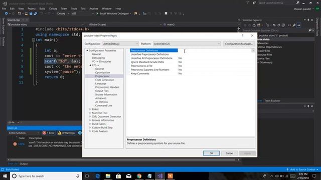Image resolution: width=321 pixels, height=180 pixels.
Task: Open the x86 platform dropdown in toolbar
Action: click(82, 13)
